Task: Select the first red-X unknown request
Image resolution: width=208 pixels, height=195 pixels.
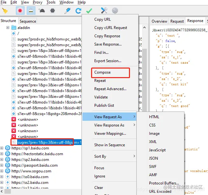Action: pos(28,119)
